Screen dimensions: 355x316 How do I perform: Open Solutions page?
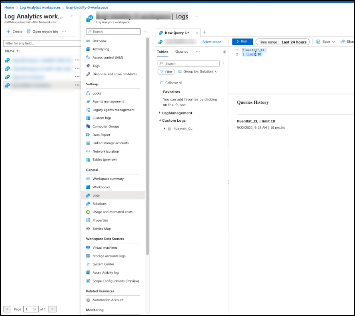tap(99, 203)
